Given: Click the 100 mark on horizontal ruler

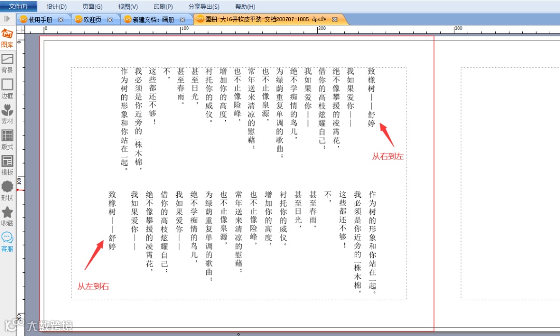Looking at the screenshot, I should click(185, 28).
